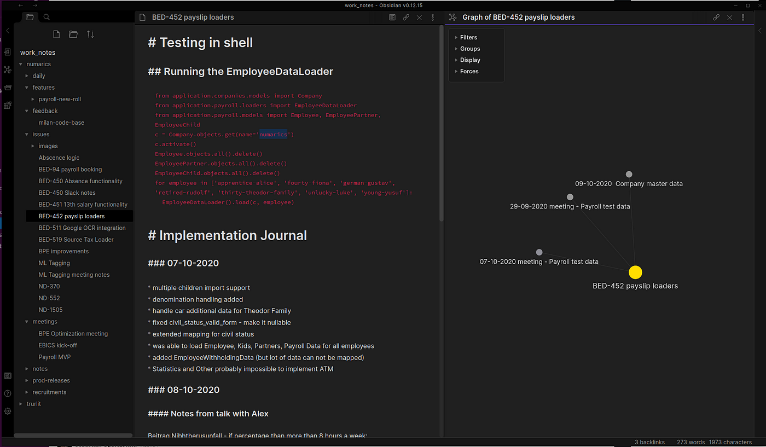Screen dimensions: 766x447
Task: Click the 29-09-2020 meeting graph node
Action: pos(570,197)
